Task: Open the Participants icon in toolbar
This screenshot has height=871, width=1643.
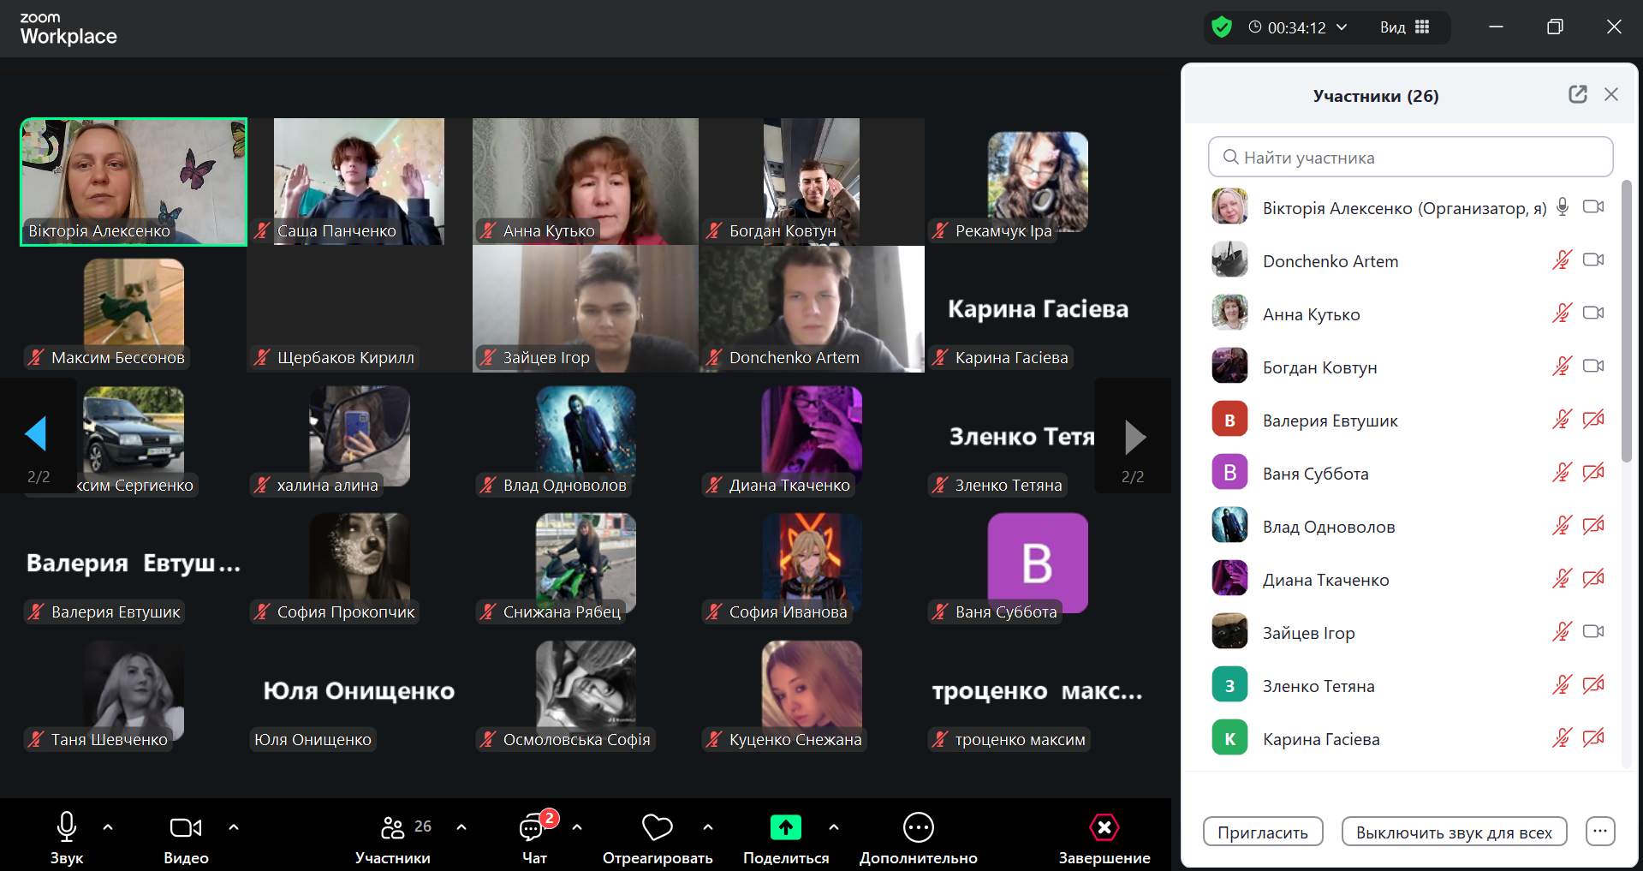Action: coord(393,827)
